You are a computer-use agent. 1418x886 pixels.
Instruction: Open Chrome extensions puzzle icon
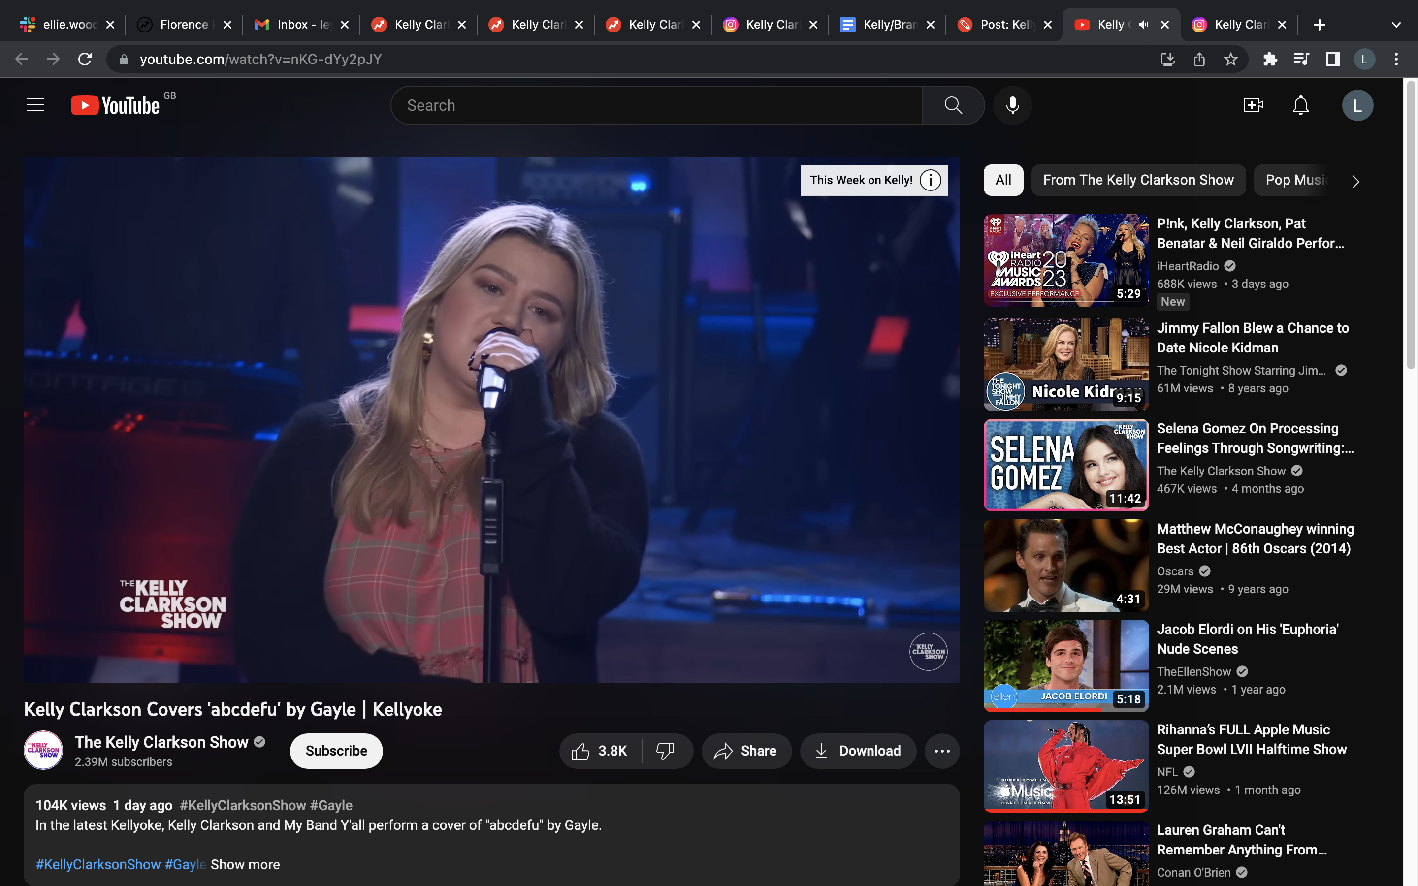point(1269,59)
